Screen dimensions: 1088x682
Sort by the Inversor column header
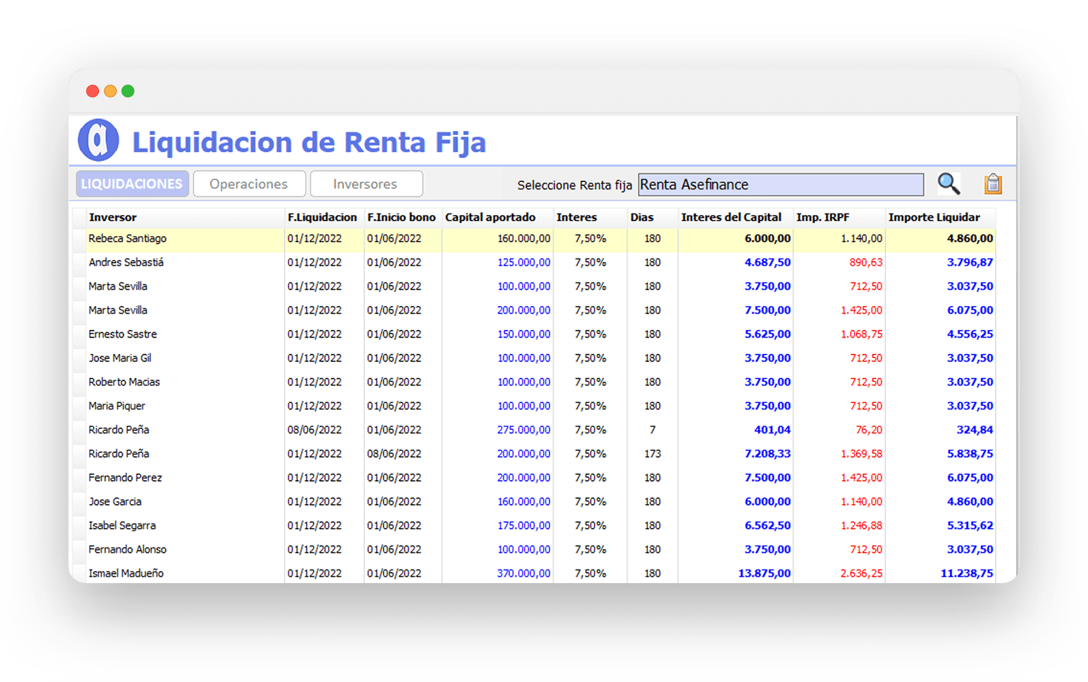tap(113, 218)
